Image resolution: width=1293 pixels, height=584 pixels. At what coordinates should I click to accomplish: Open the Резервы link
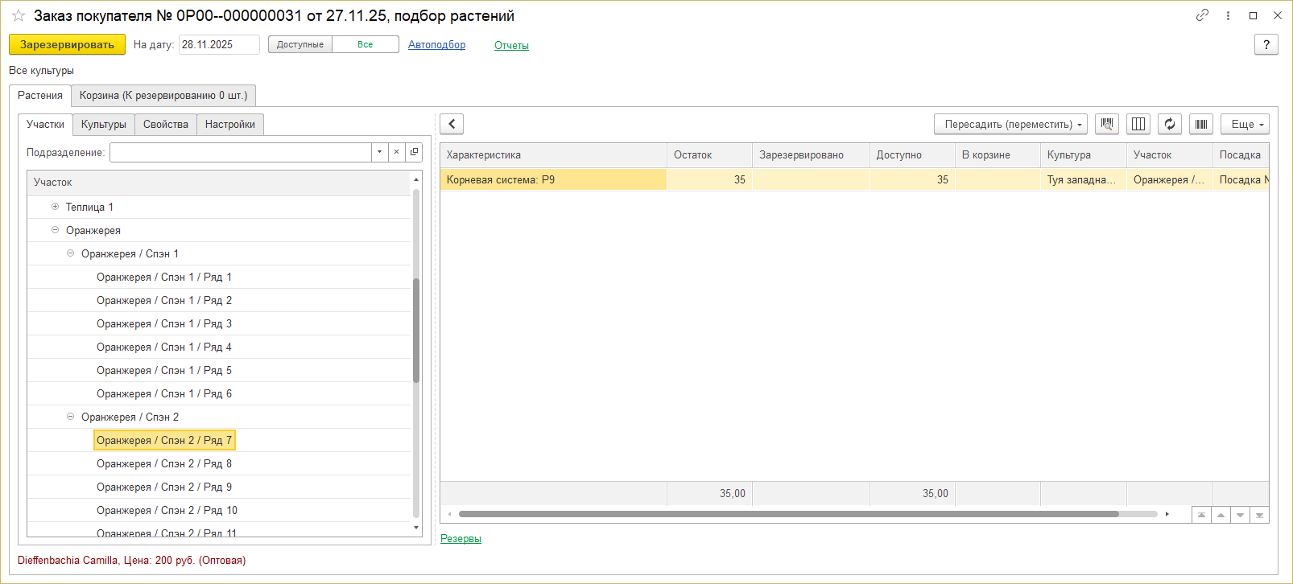point(461,539)
